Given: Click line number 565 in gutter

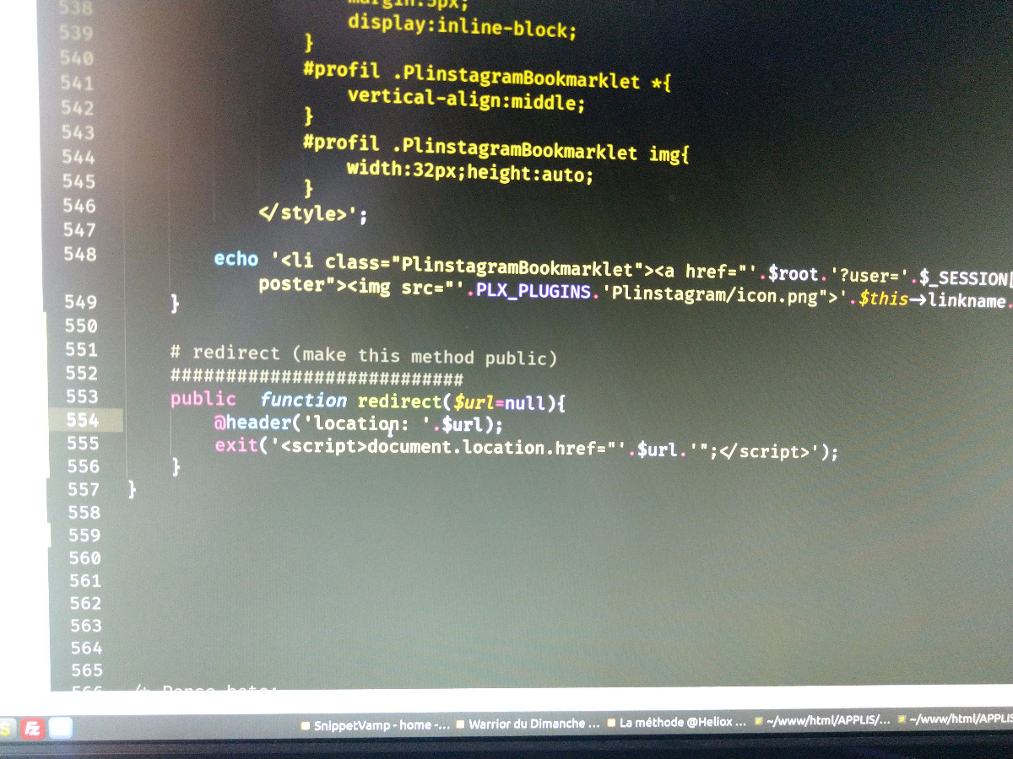Looking at the screenshot, I should click(87, 670).
